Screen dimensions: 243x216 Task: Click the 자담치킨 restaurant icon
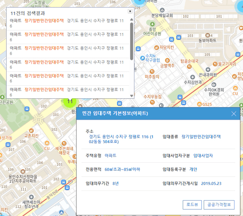click(x=157, y=47)
